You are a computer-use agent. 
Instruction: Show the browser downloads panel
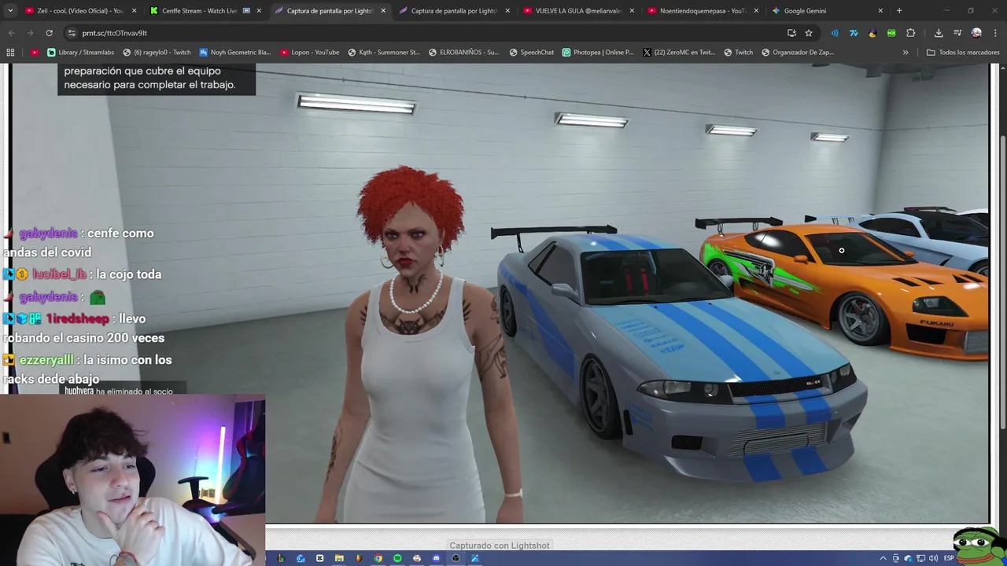pyautogui.click(x=939, y=33)
